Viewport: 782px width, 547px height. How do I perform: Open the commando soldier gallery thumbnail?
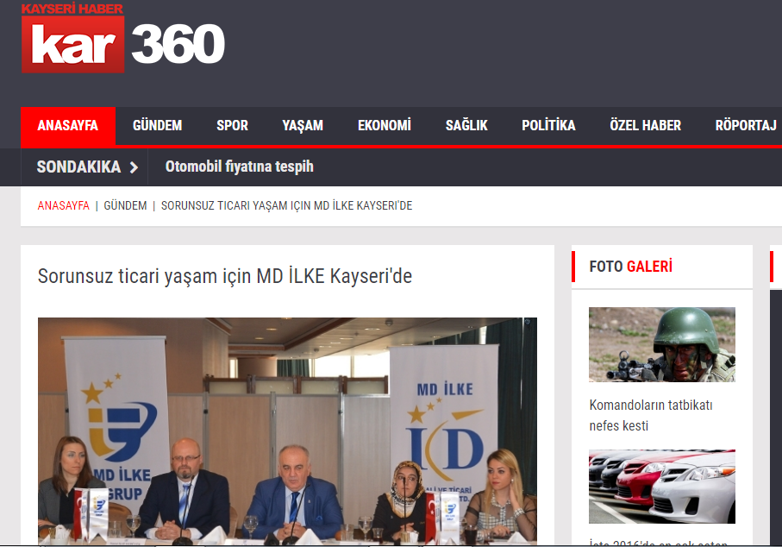[661, 344]
